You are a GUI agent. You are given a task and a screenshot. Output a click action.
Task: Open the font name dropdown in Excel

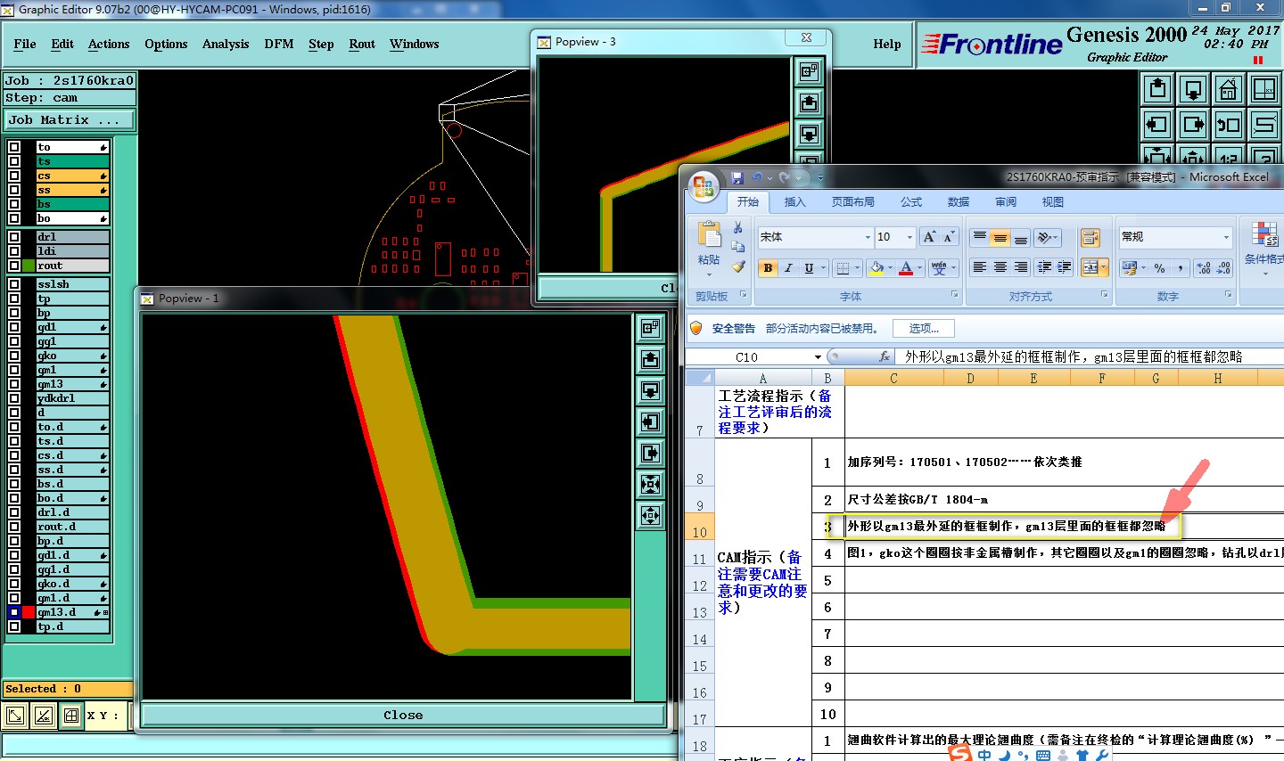[x=868, y=237]
